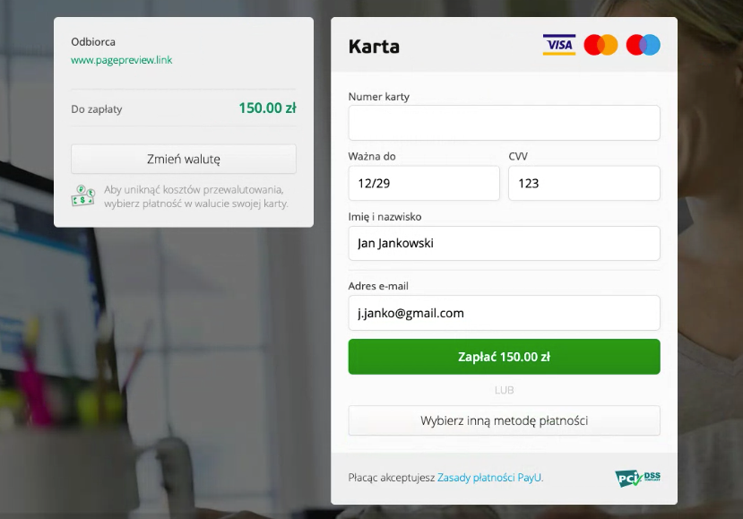Click the Visa card logo
Viewport: 743px width, 519px height.
point(559,45)
